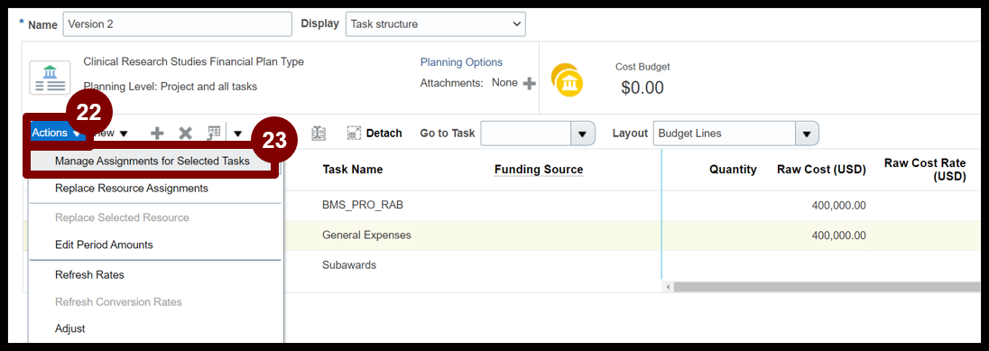
Task: Choose Refresh Rates from Actions menu
Action: tap(89, 274)
